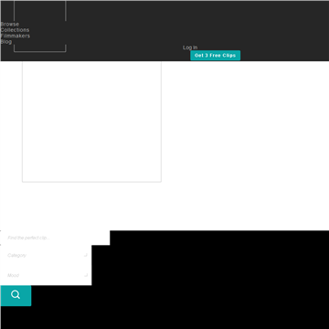Click the white gap between Category and Mood
This screenshot has width=329, height=329.
click(x=46, y=265)
